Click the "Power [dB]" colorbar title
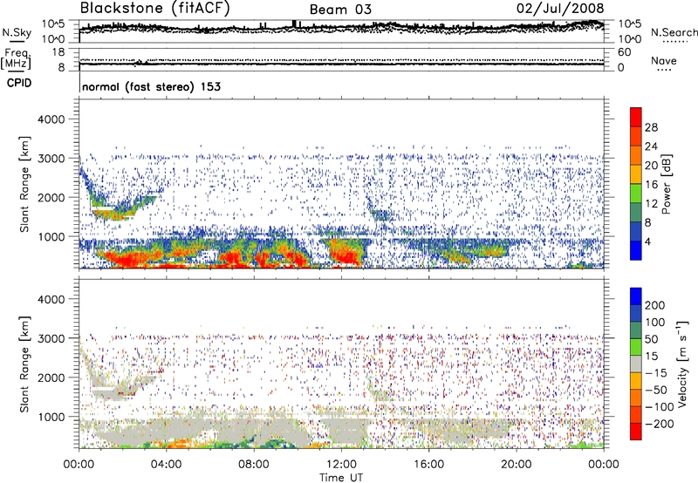Screen dimensions: 698x483 point(666,184)
